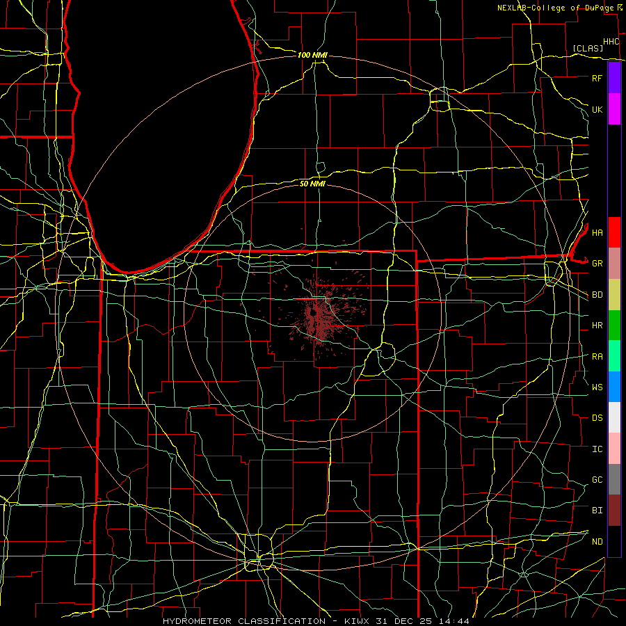Click the ND legend label
The image size is (626, 626).
coord(597,542)
